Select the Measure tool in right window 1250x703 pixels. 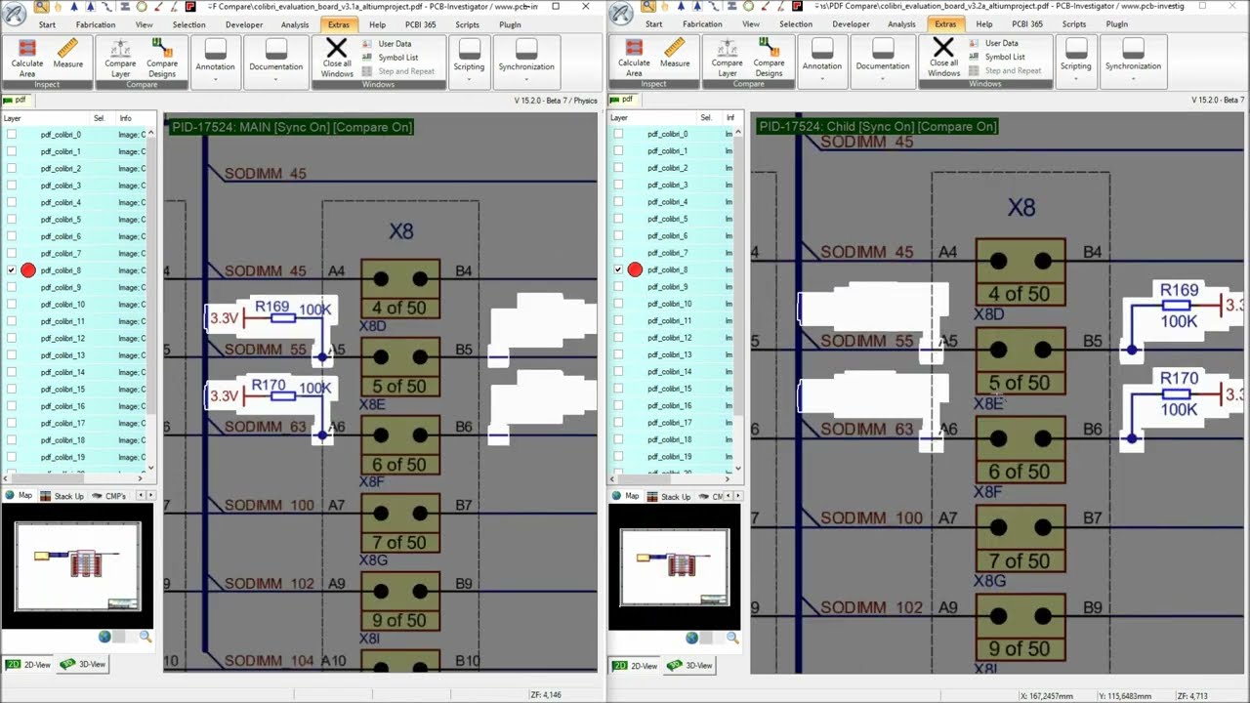click(675, 54)
